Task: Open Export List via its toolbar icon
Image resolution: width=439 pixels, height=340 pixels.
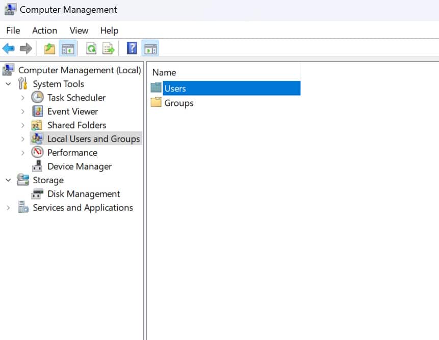Action: [x=107, y=48]
